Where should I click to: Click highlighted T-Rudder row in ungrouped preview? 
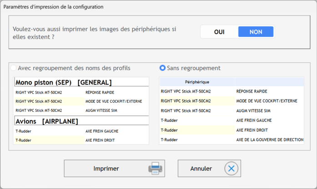click(231, 130)
